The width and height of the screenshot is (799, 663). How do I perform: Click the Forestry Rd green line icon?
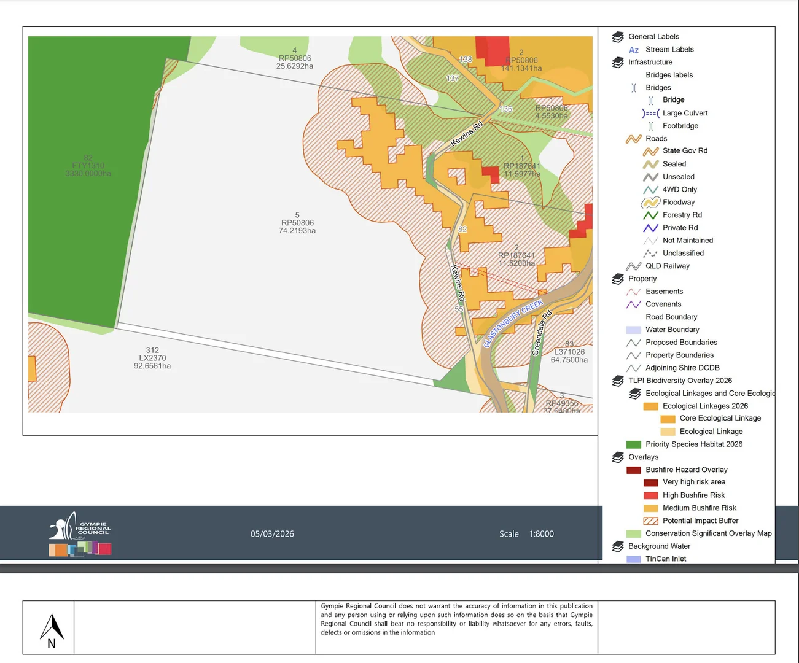coord(651,215)
